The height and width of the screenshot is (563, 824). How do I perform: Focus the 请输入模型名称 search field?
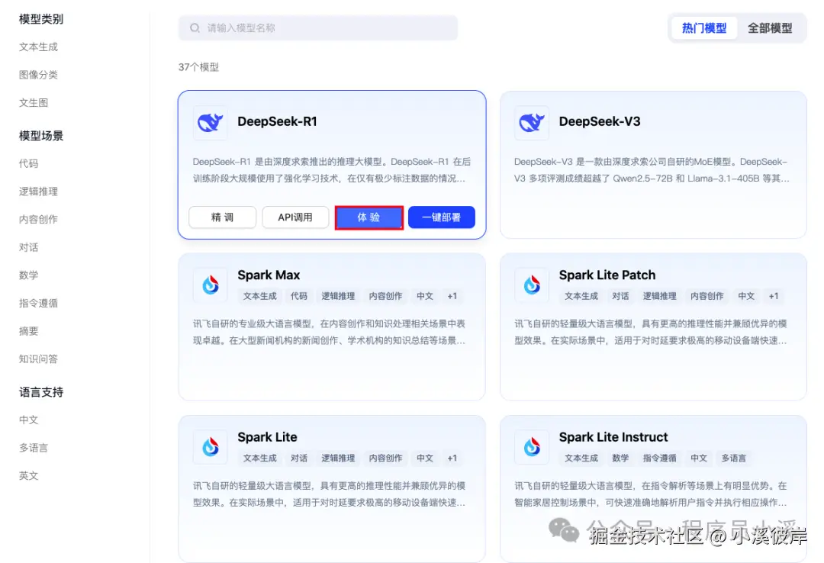click(x=318, y=28)
